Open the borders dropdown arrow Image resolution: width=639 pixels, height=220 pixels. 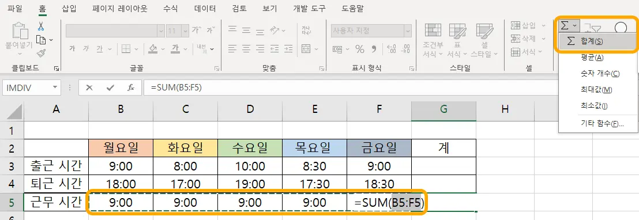tap(137, 49)
